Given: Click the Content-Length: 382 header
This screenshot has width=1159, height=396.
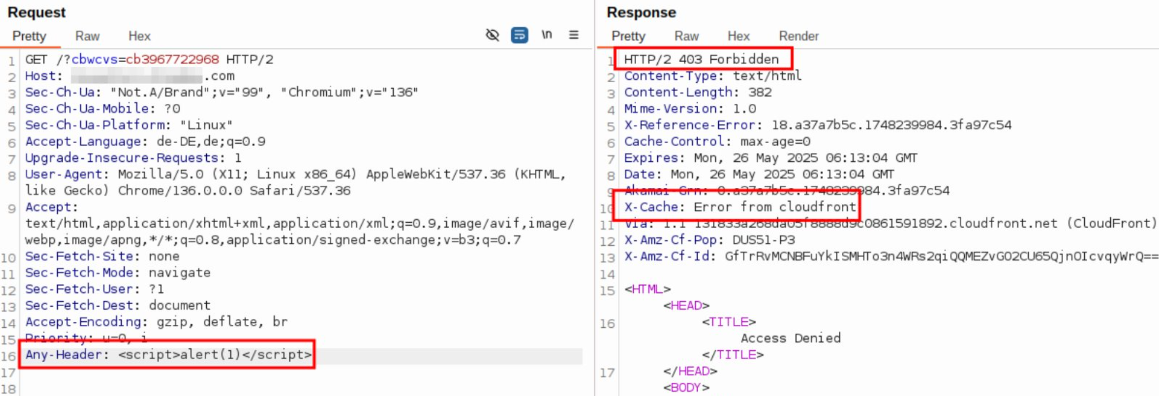Looking at the screenshot, I should pyautogui.click(x=698, y=92).
